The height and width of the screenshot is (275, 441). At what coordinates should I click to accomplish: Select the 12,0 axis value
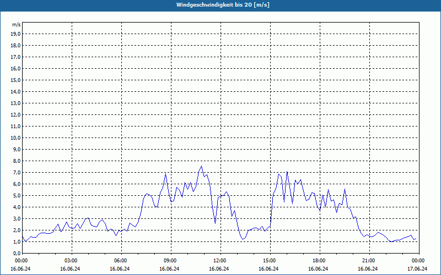coord(15,115)
